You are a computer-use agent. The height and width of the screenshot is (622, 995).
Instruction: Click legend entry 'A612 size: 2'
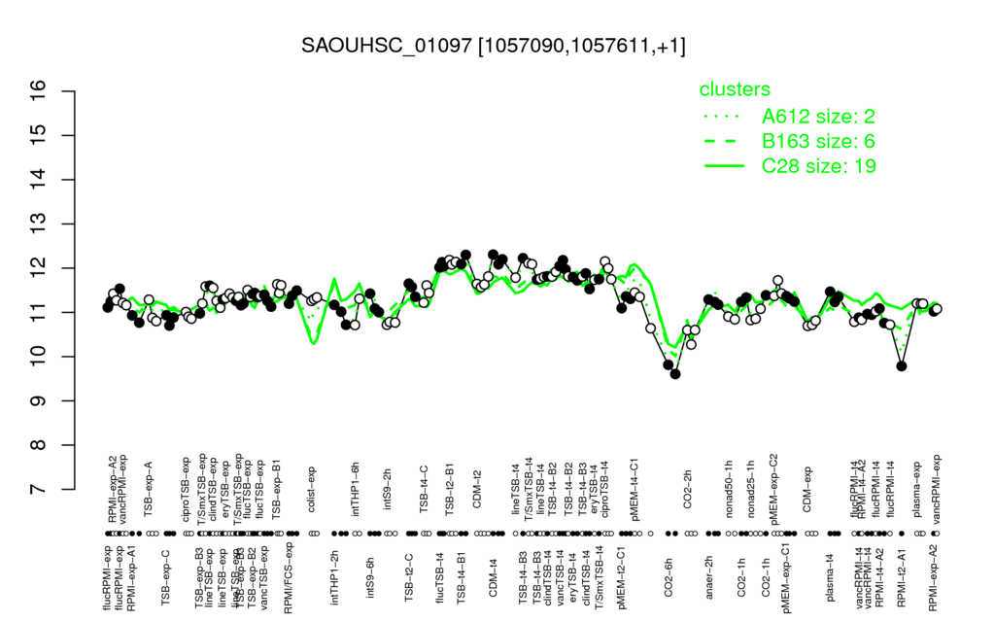[818, 117]
